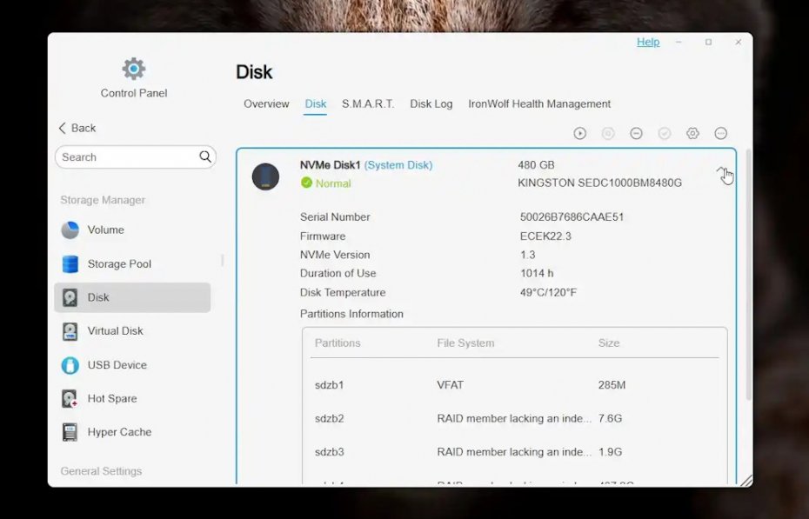Switch to the Overview tab
Viewport: 809px width, 519px height.
266,104
